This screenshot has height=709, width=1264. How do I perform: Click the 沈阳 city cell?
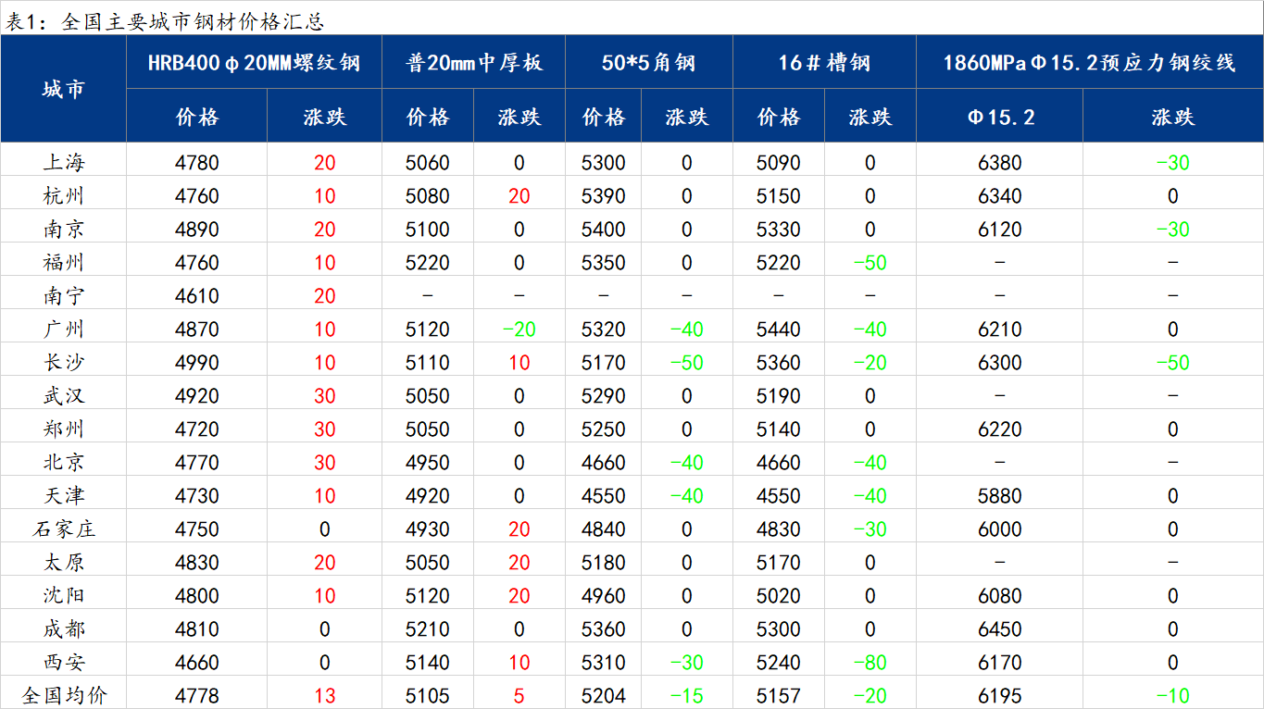63,596
